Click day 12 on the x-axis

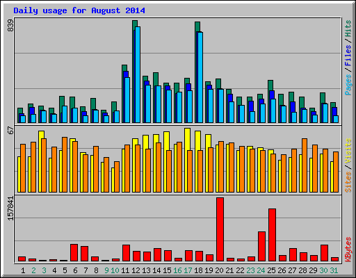click(x=136, y=270)
